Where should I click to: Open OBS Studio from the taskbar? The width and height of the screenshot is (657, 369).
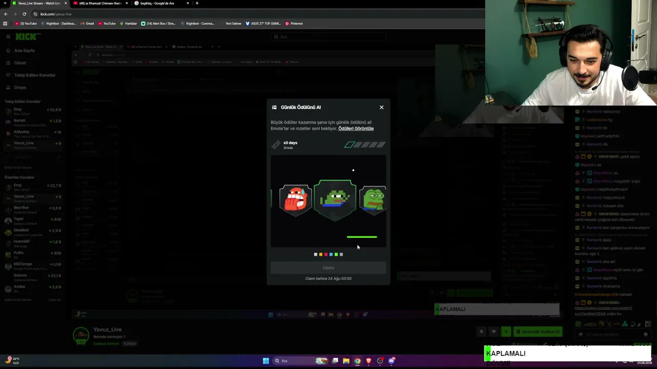click(380, 361)
